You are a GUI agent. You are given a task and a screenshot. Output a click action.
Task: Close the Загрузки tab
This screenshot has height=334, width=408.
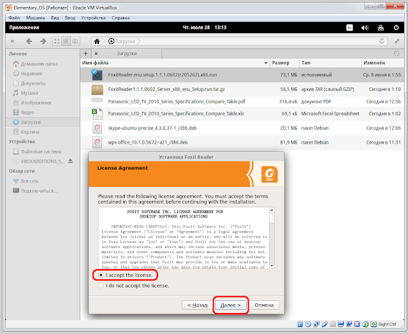tap(96, 53)
